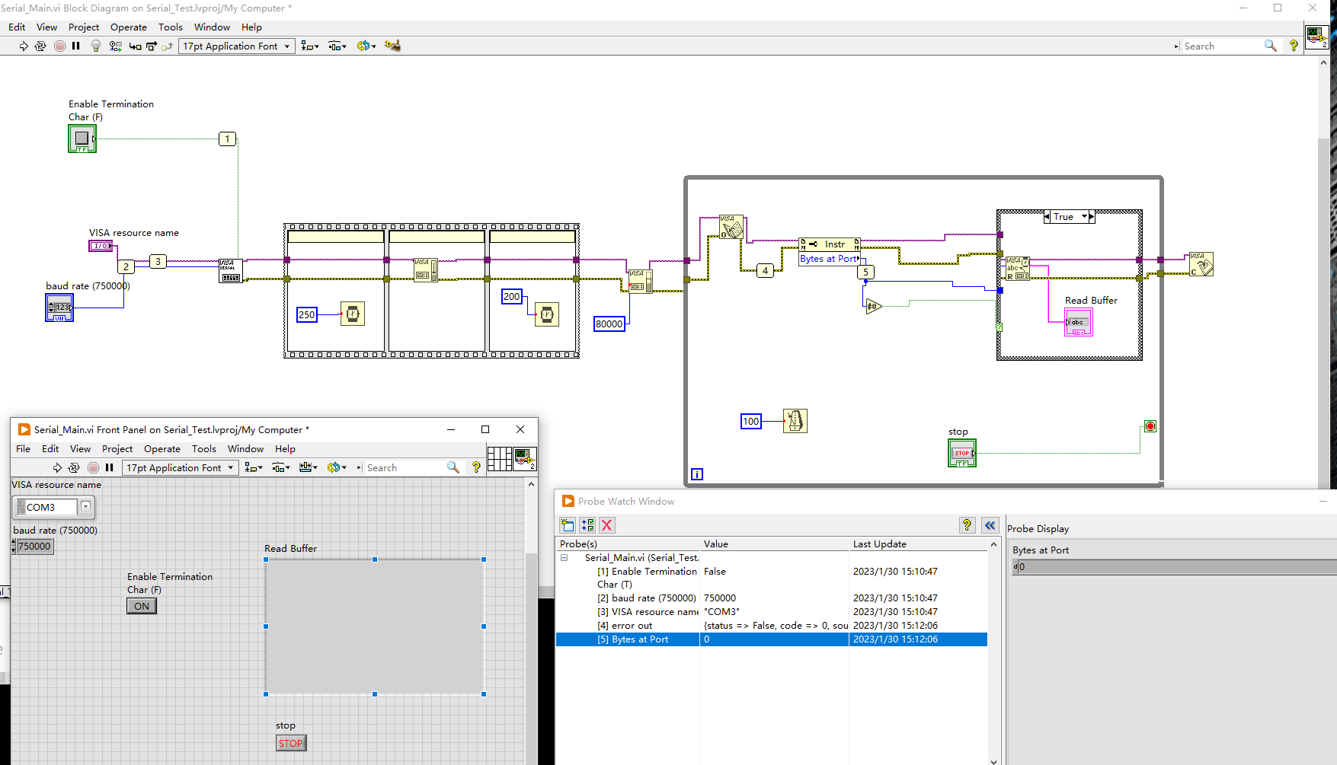Select the Step Into debugging icon
The image size is (1337, 765).
point(134,46)
